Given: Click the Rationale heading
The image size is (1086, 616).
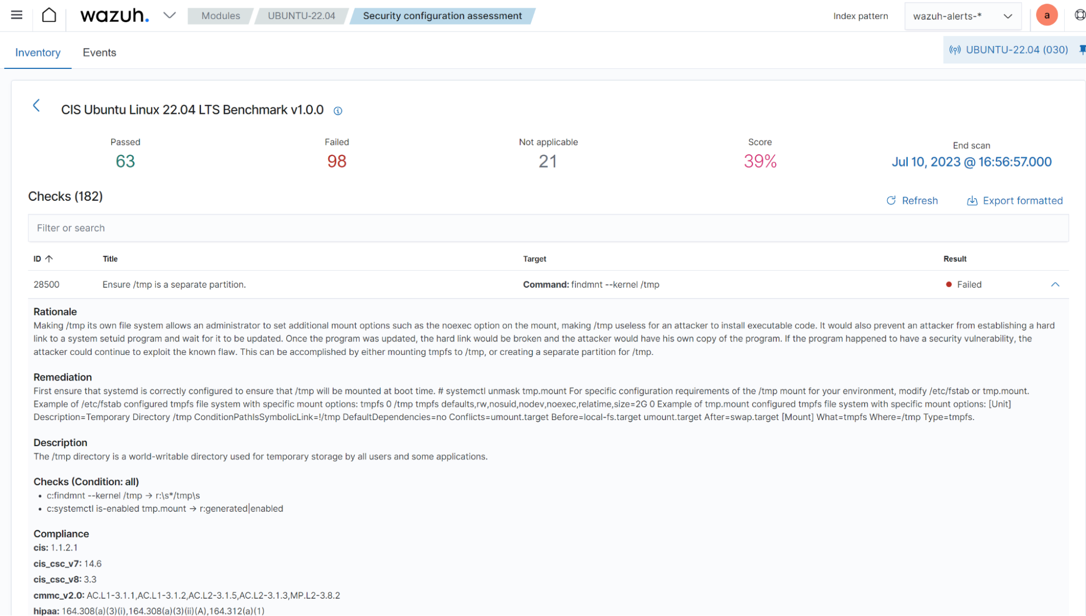Looking at the screenshot, I should point(55,312).
